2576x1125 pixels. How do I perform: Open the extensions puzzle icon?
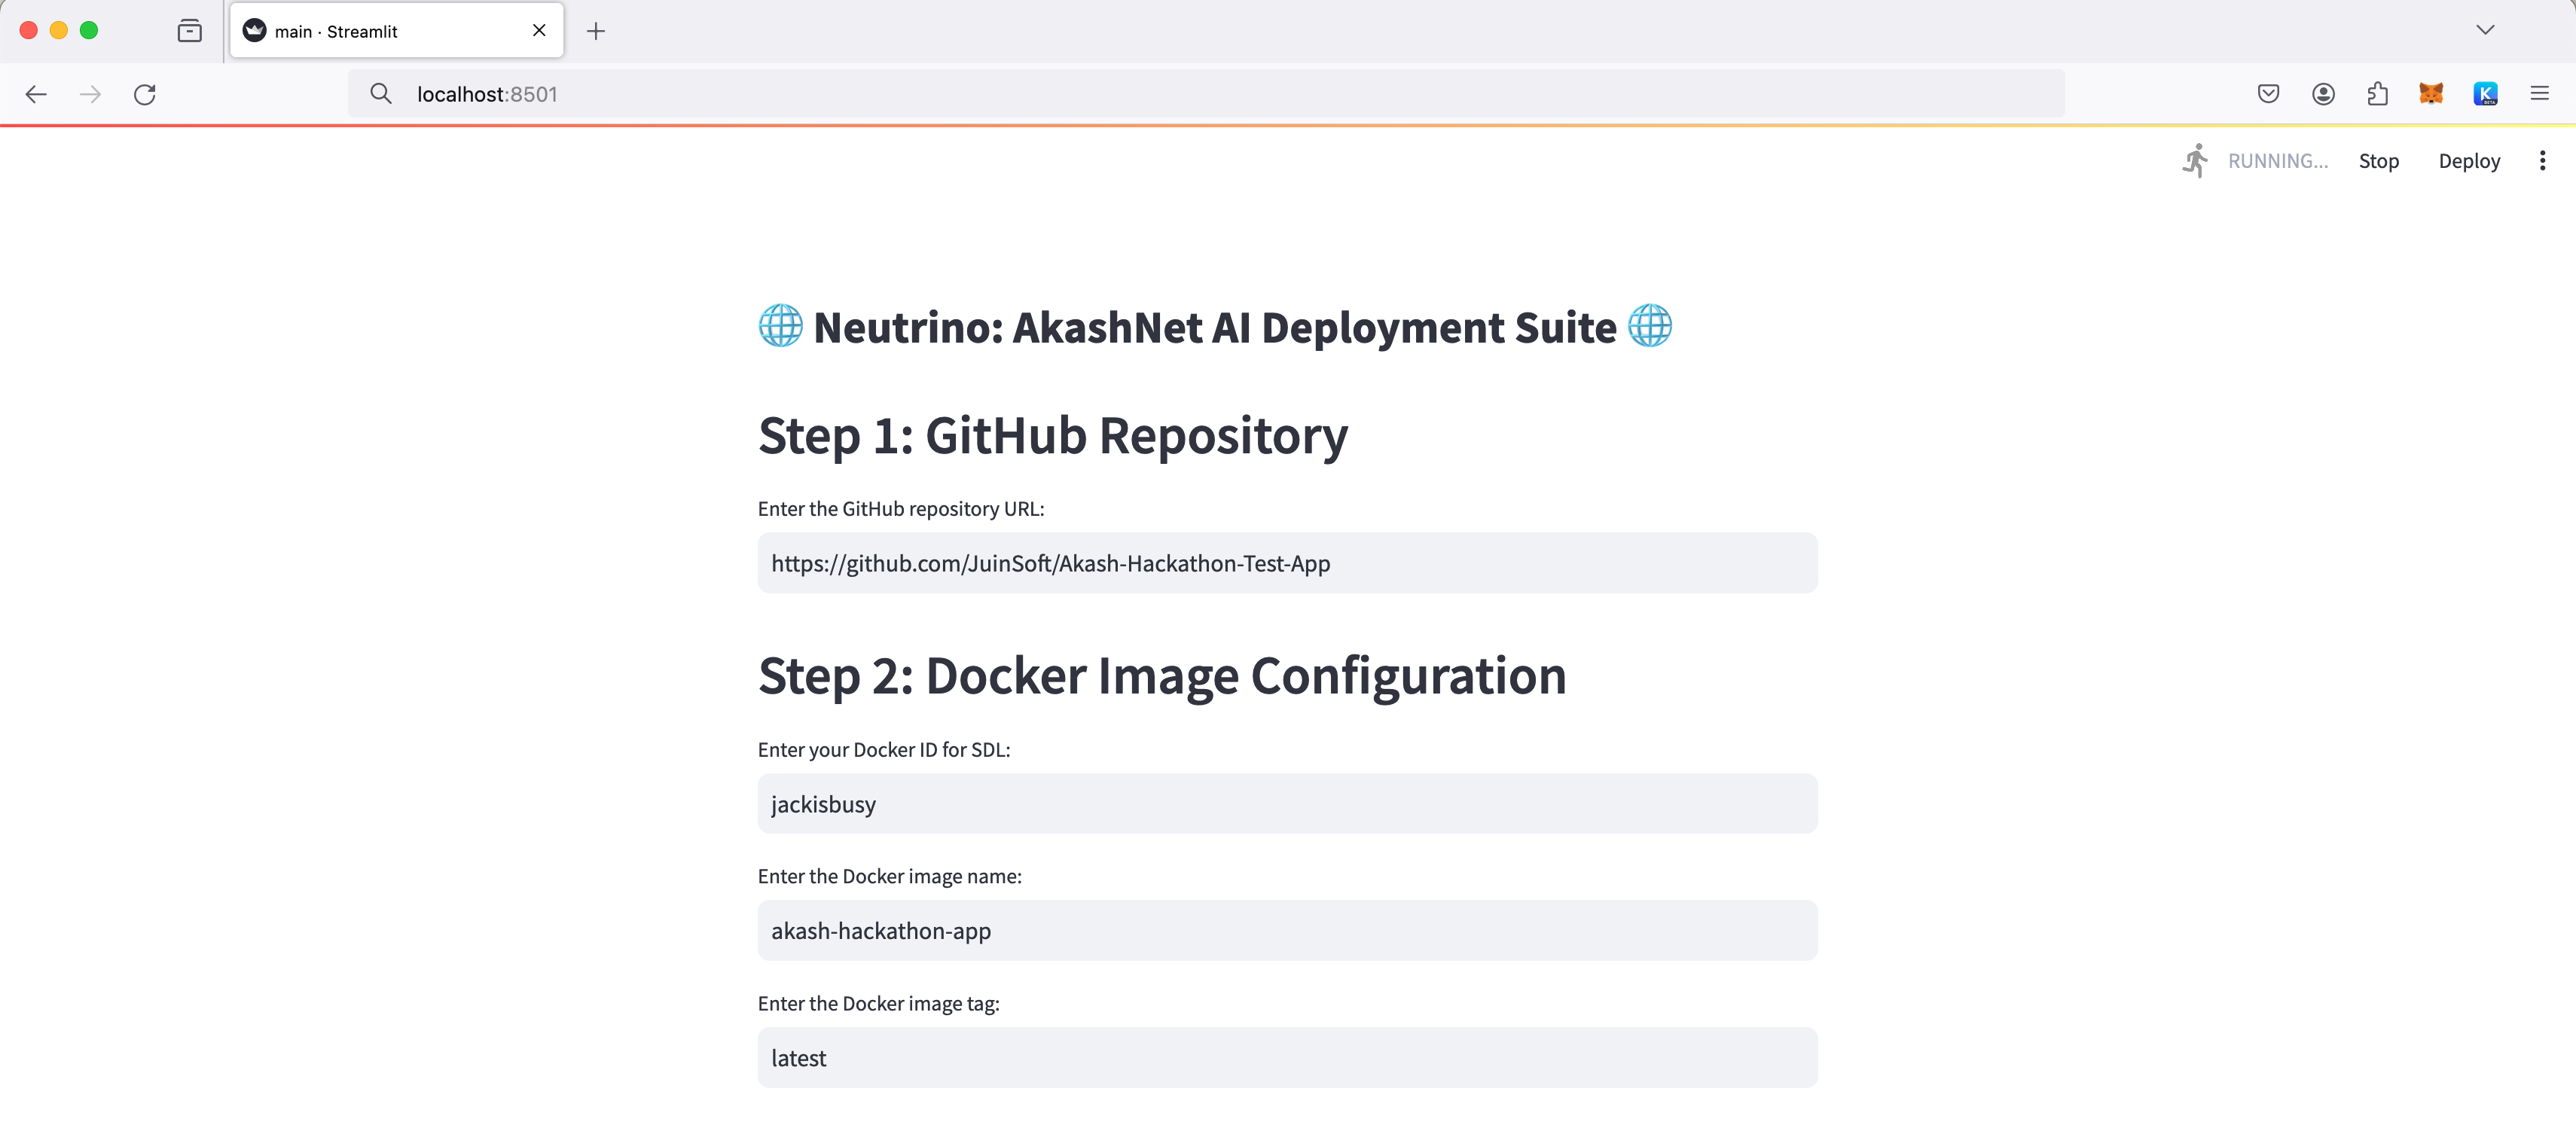coord(2377,94)
